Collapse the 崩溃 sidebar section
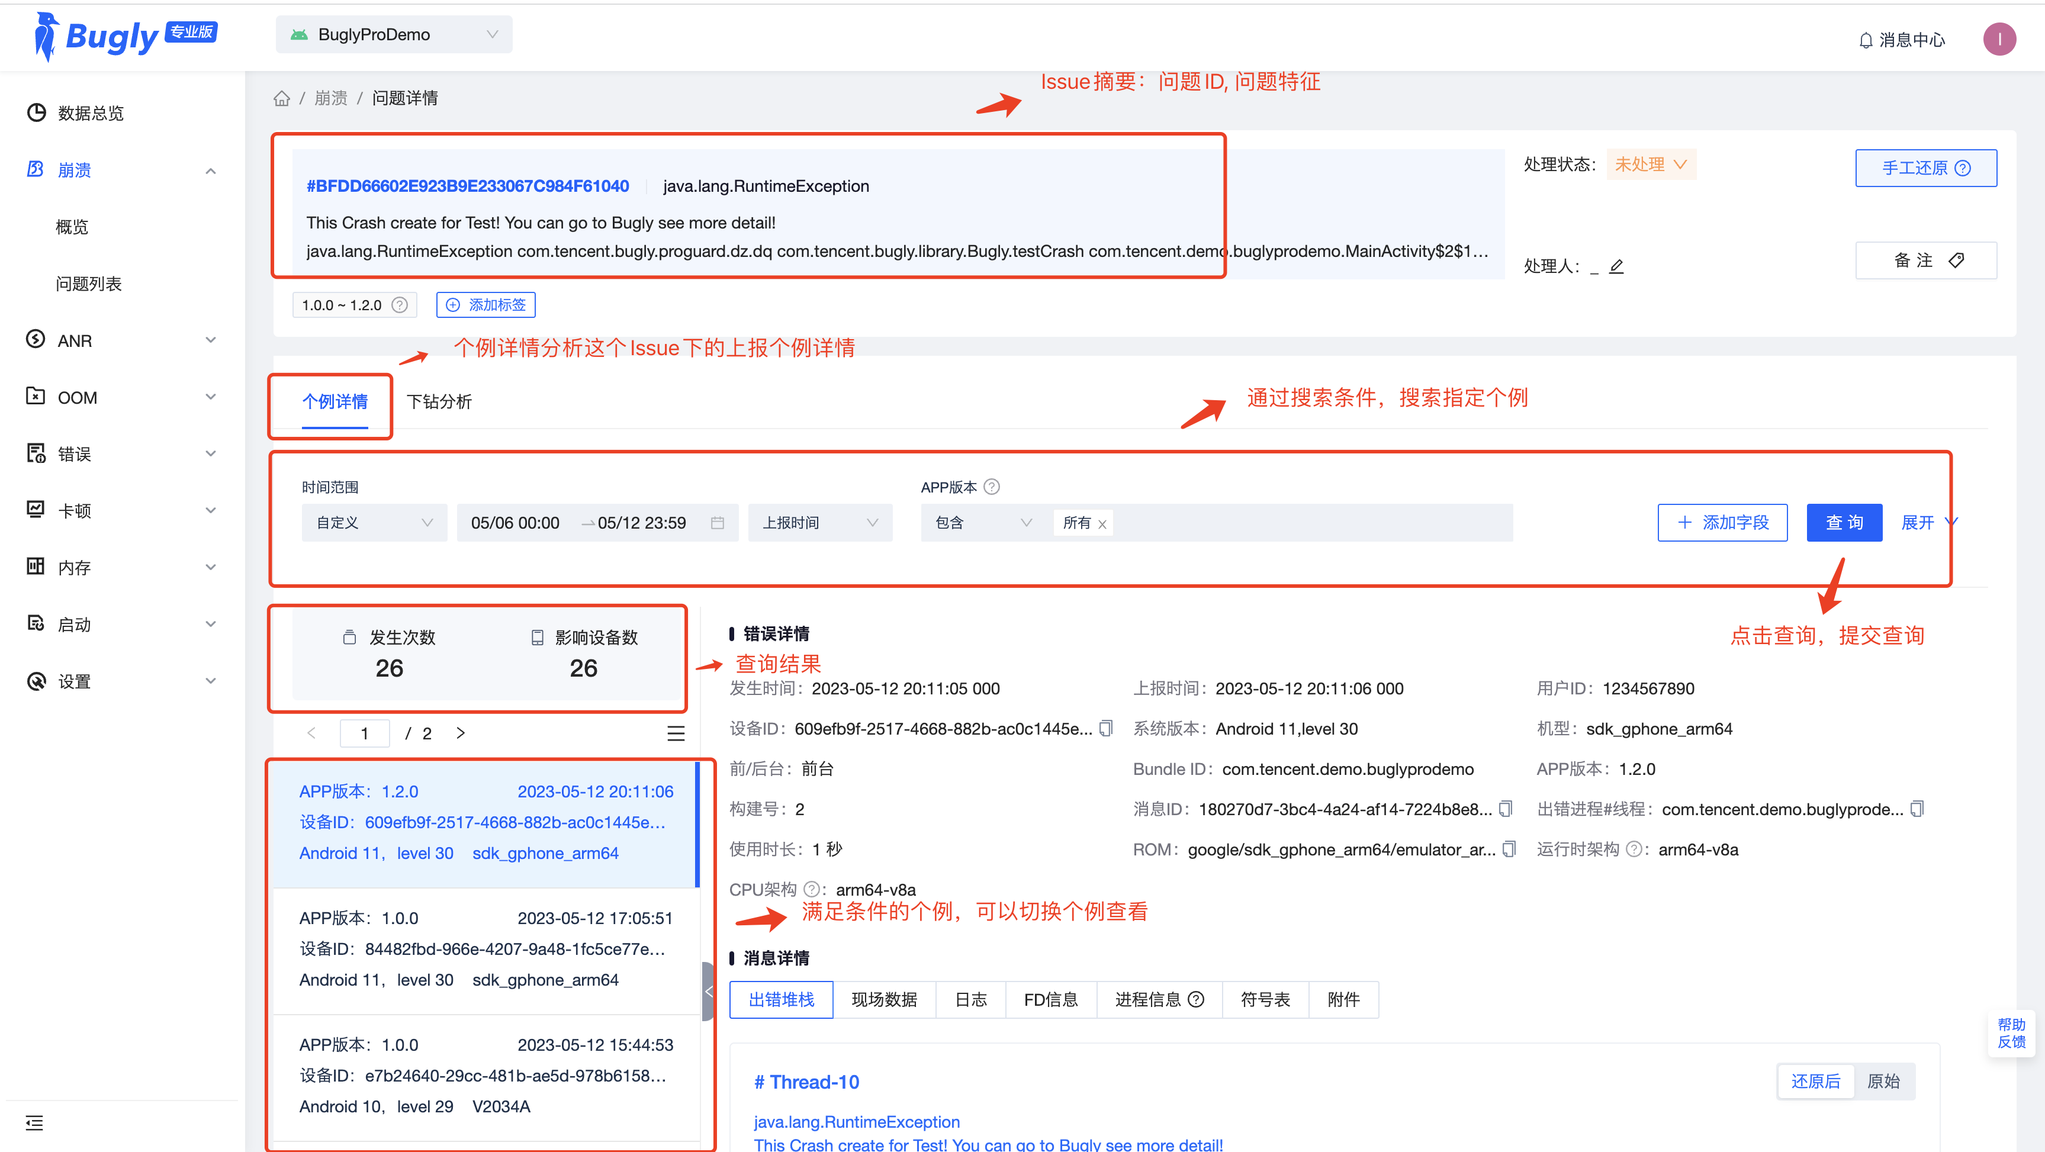 (210, 170)
